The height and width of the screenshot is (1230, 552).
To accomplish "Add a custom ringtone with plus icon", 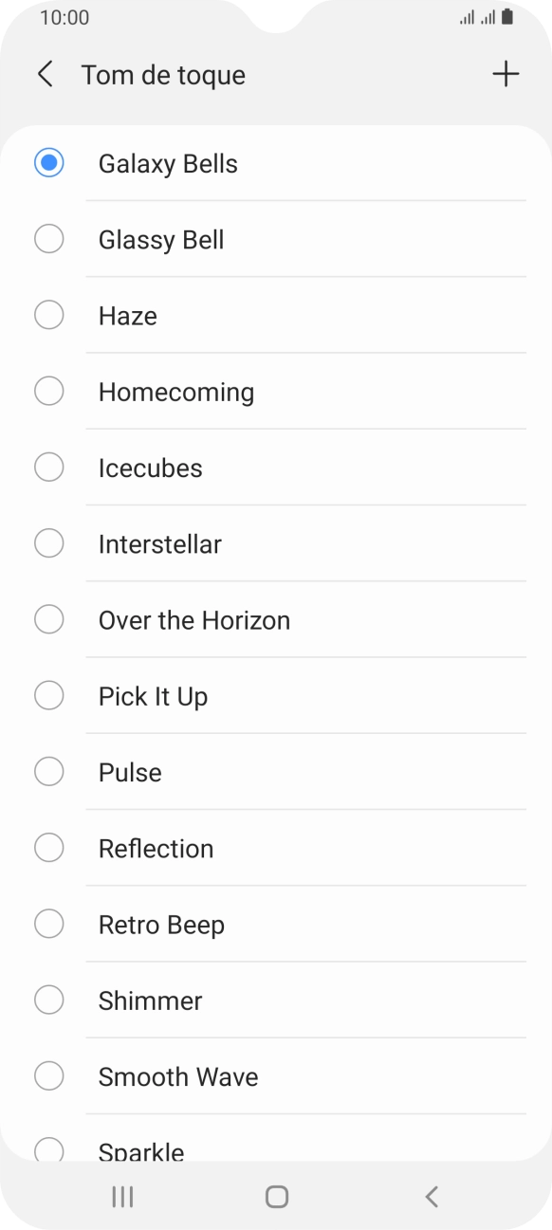I will (x=506, y=75).
